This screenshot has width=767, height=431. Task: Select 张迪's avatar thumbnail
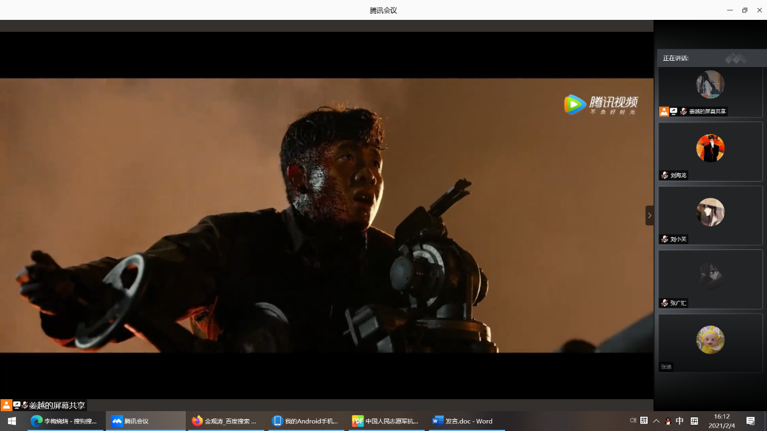point(710,340)
